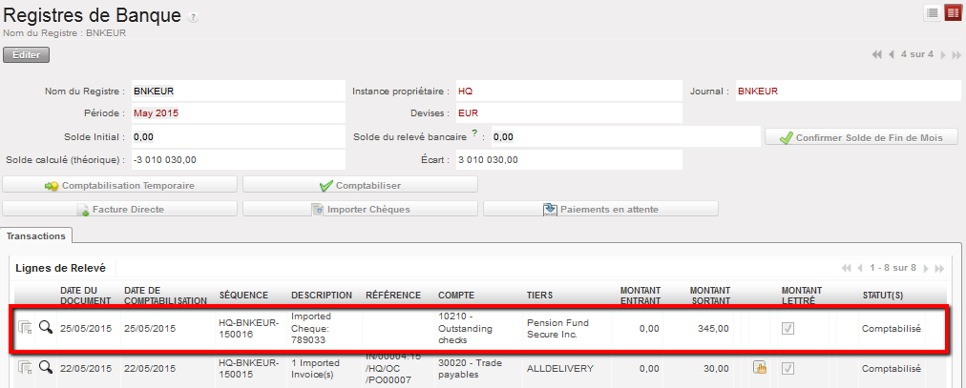Jump to last page of Lignes de Relevé
Screen dimensions: 966x388
(939, 268)
